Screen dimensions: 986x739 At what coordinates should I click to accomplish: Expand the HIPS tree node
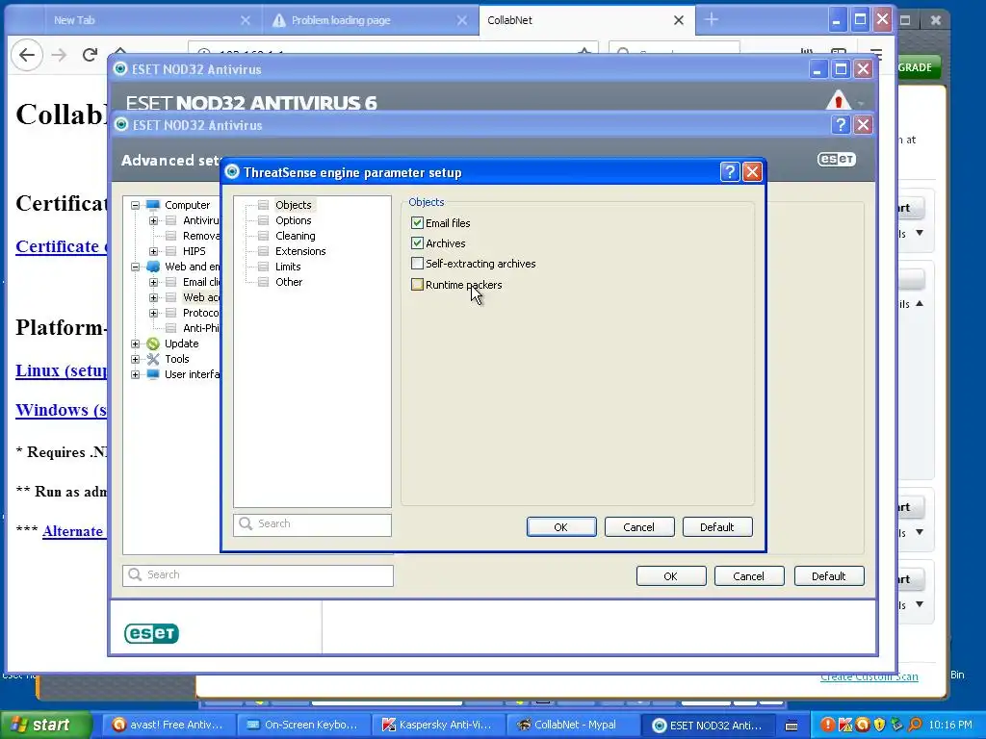(153, 251)
